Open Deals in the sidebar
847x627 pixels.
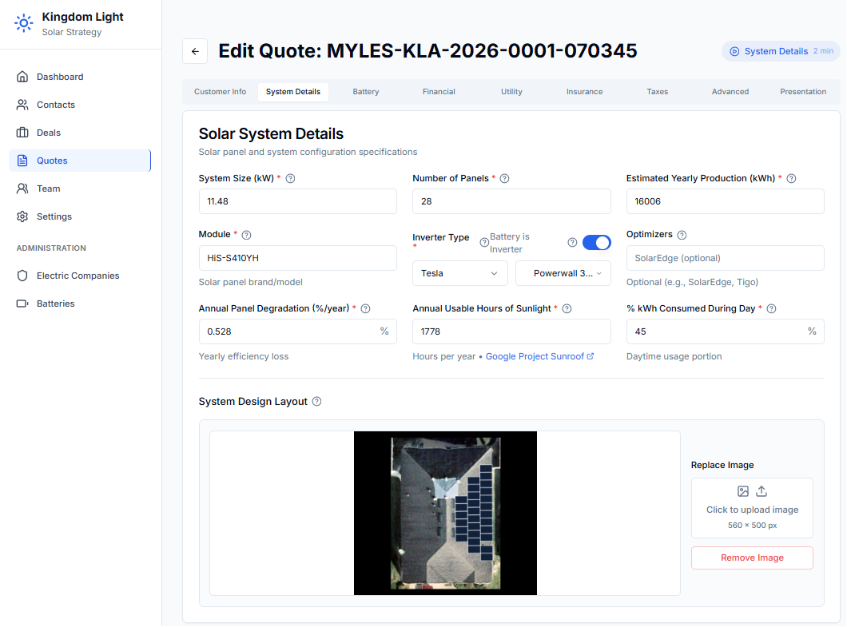pos(80,133)
